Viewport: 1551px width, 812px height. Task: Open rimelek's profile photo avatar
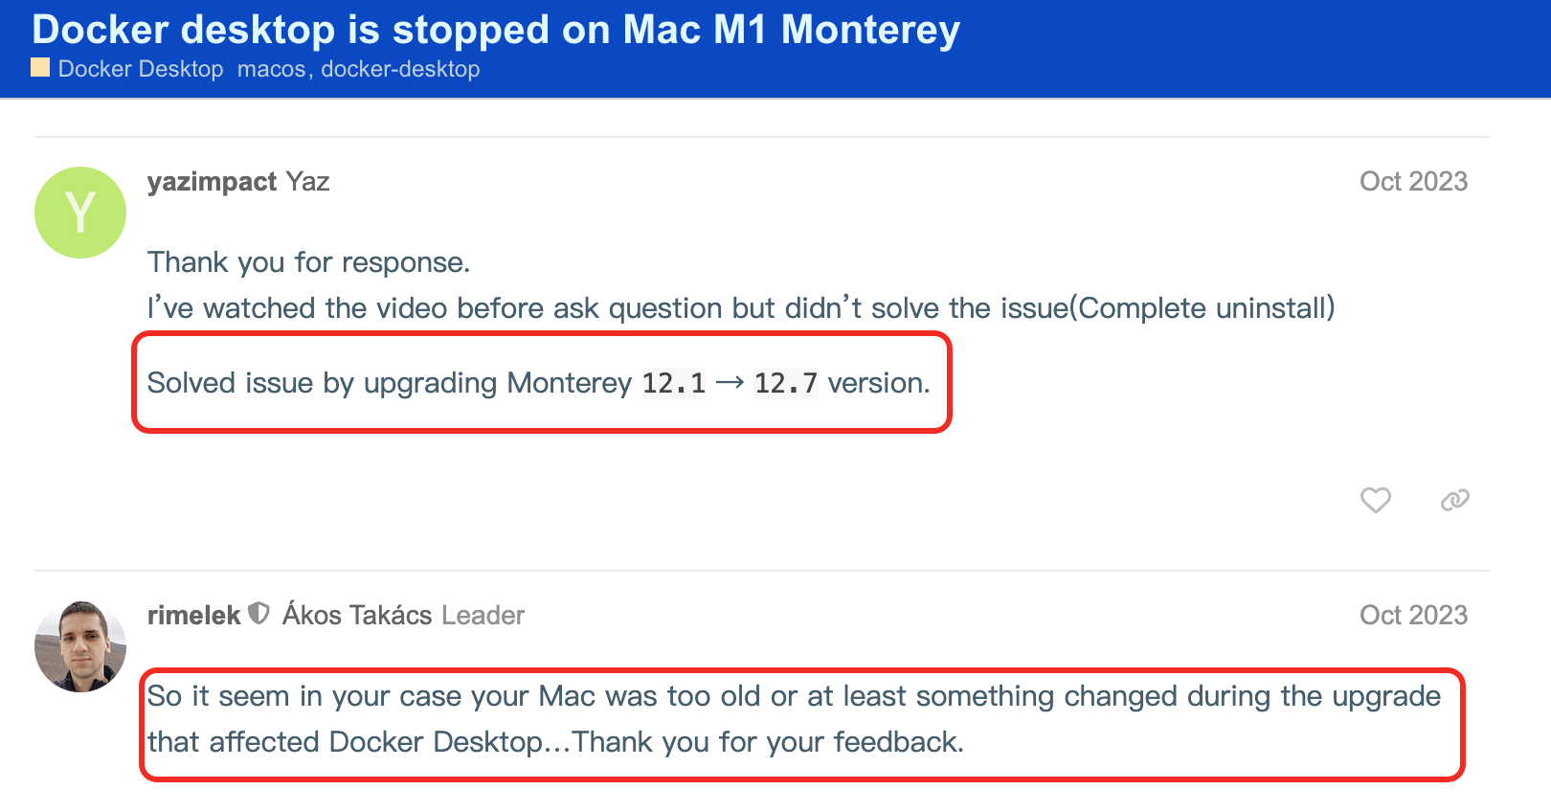(x=80, y=646)
